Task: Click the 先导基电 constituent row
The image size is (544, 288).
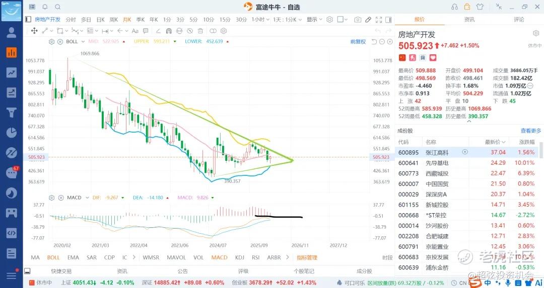Action: pyautogui.click(x=467, y=163)
